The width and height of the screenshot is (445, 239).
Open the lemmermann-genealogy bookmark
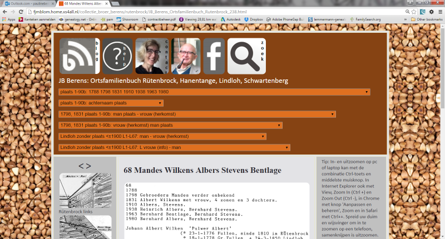pyautogui.click(x=327, y=19)
